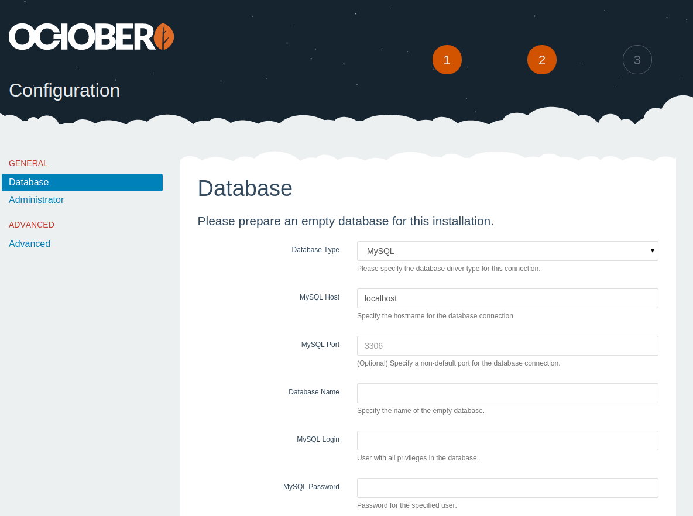Click the ADVANCED section heading
693x516 pixels.
[32, 225]
